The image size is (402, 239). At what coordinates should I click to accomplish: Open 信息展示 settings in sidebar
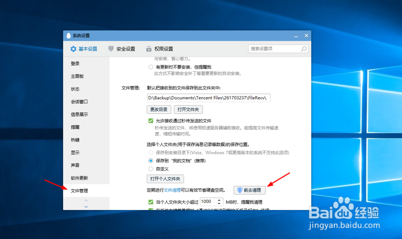[86, 114]
